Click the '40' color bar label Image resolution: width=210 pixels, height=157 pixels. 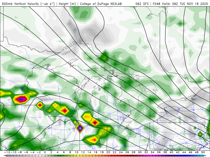coord(171,152)
